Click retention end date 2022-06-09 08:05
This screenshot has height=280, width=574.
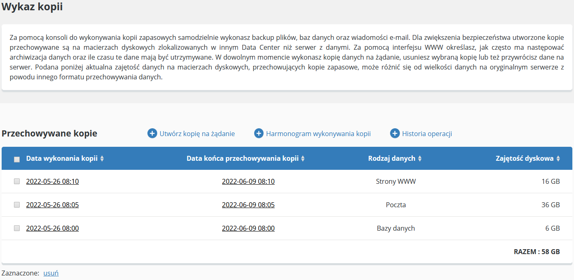point(248,205)
